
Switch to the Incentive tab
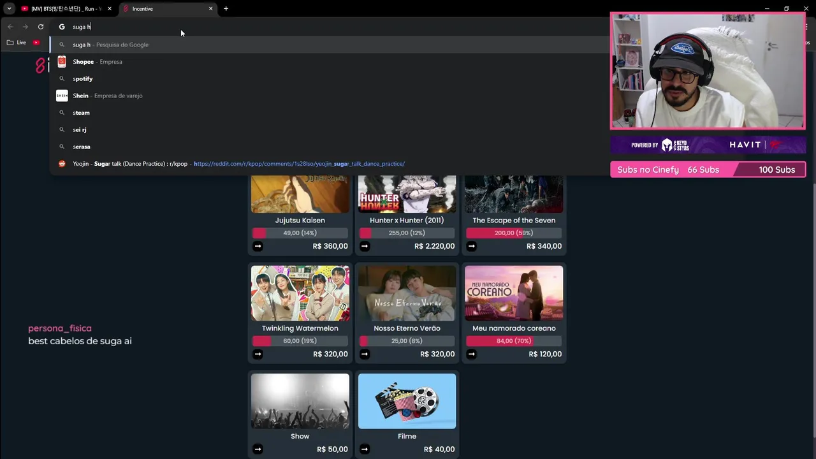pyautogui.click(x=168, y=9)
